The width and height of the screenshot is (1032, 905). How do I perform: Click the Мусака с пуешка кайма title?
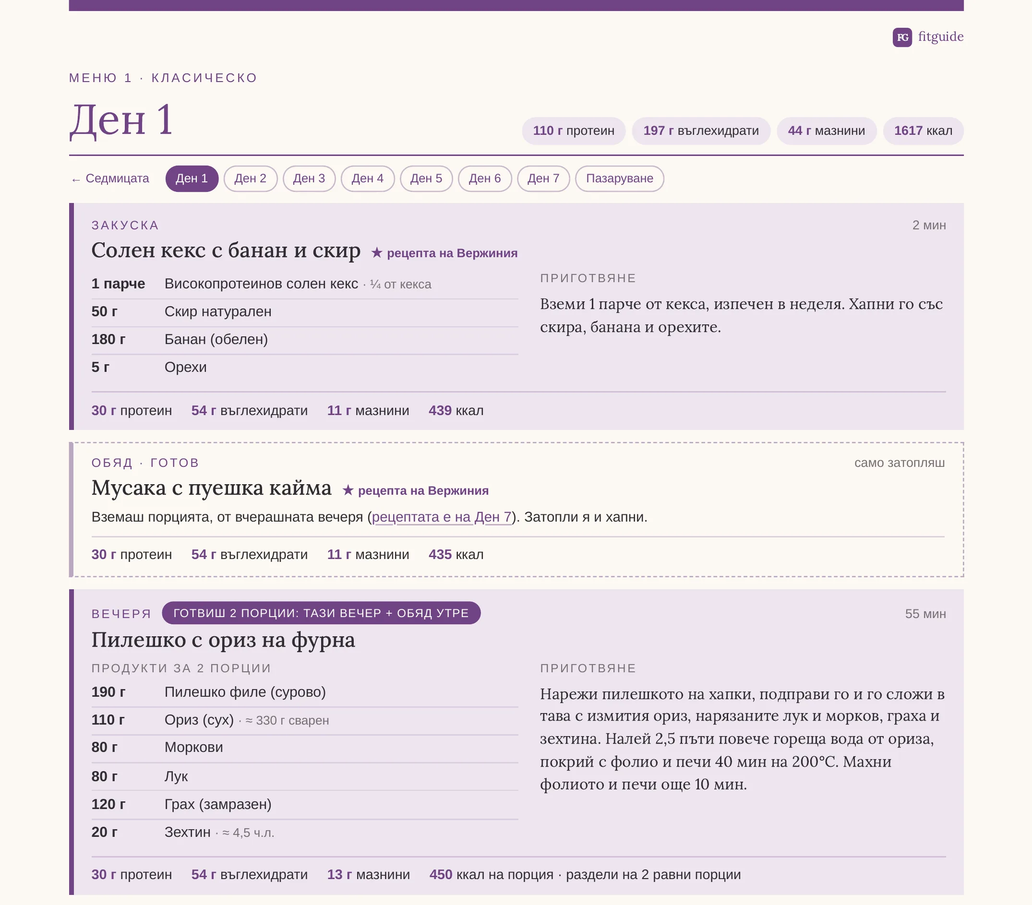click(212, 488)
